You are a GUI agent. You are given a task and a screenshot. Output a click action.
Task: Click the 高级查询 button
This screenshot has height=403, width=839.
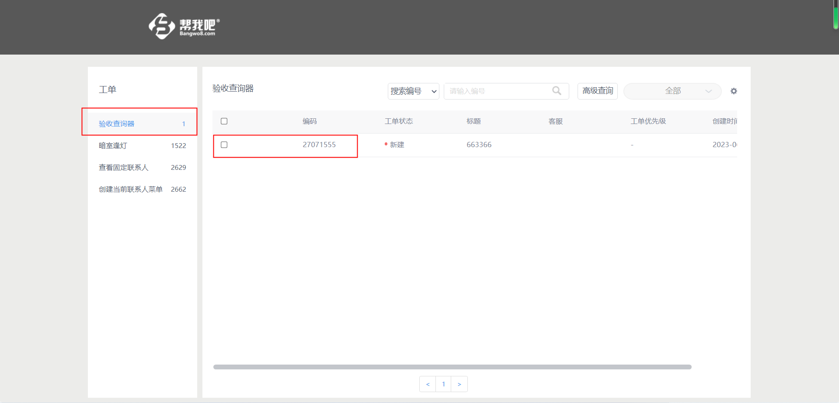(597, 91)
